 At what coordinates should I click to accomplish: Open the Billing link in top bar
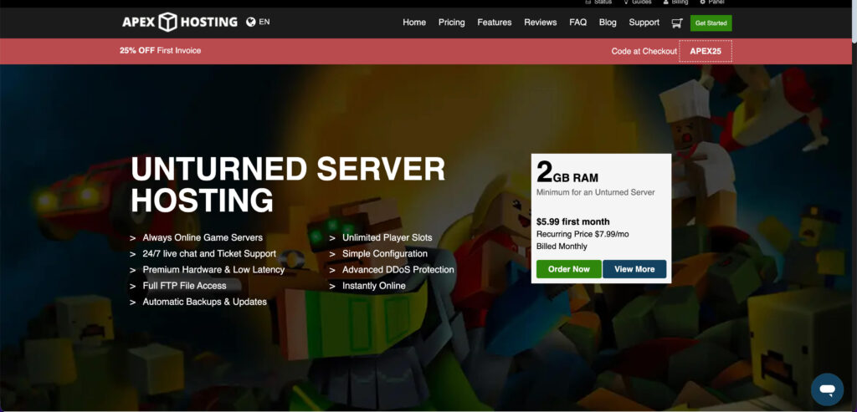[675, 3]
